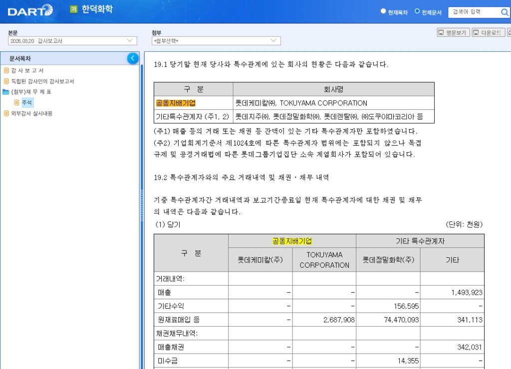This screenshot has height=369, width=511.
Task: Click the 롯데정밀화학(주) column header
Action: click(388, 260)
